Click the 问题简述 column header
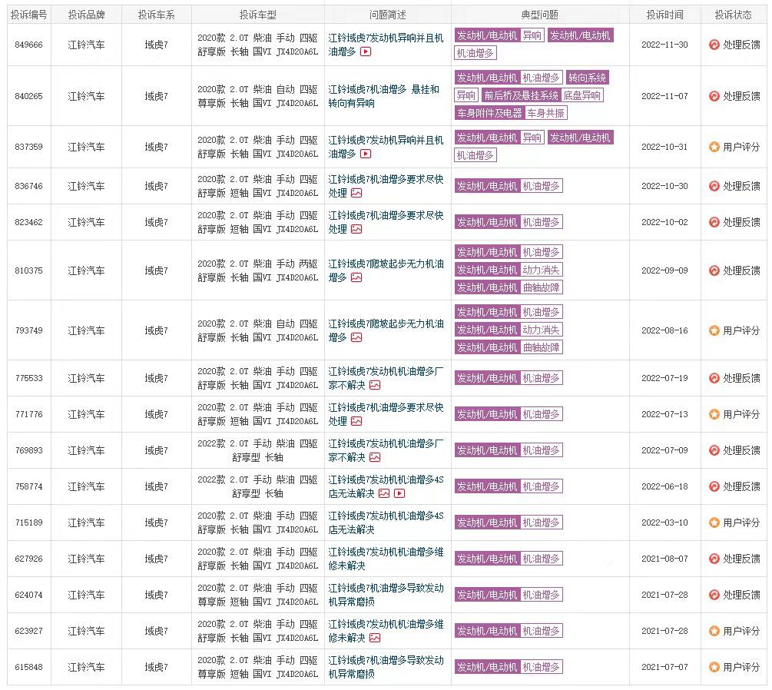Screen dimensions: 772x690 387,15
